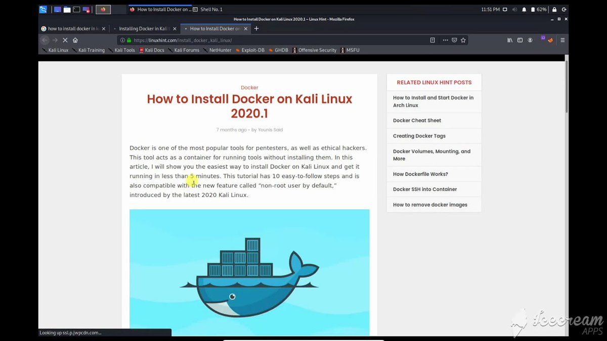Click the Docker whale article image
Viewport: 607px width, 341px height.
[x=249, y=272]
